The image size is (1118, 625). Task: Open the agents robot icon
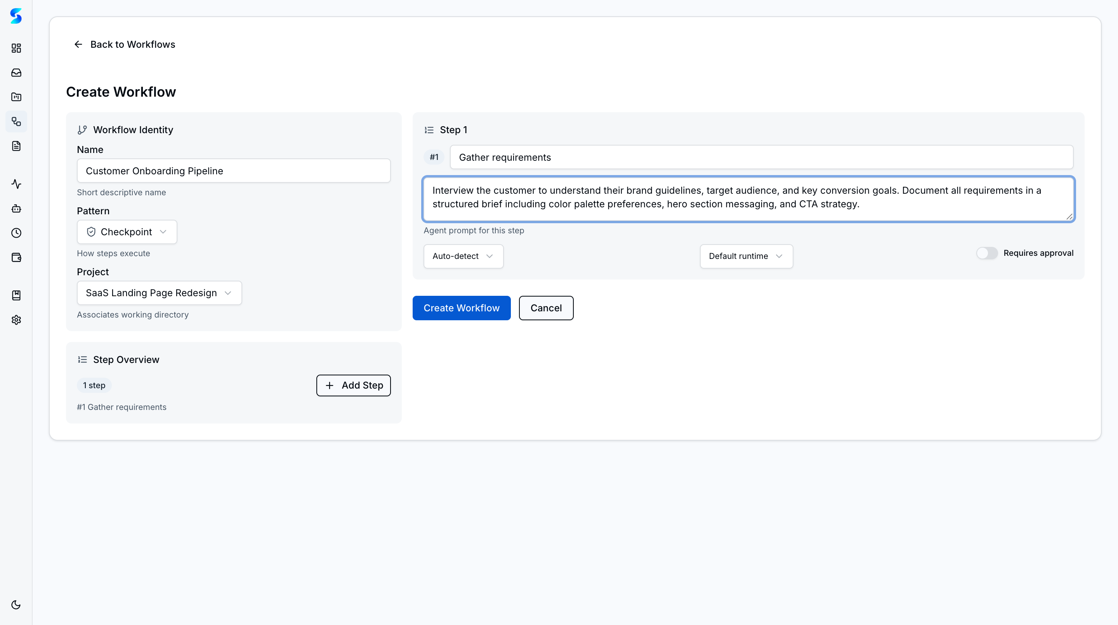[x=16, y=208]
